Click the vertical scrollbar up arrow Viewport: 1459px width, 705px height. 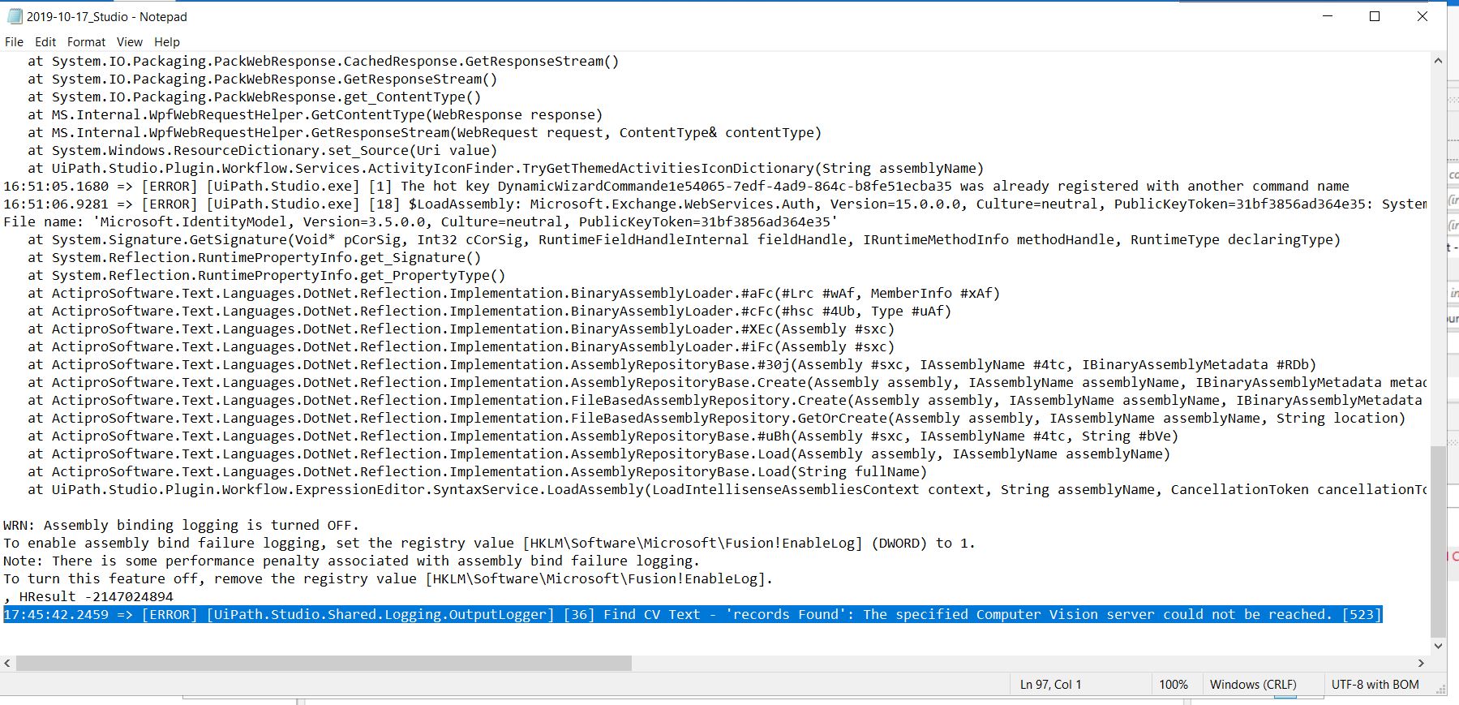[1438, 61]
